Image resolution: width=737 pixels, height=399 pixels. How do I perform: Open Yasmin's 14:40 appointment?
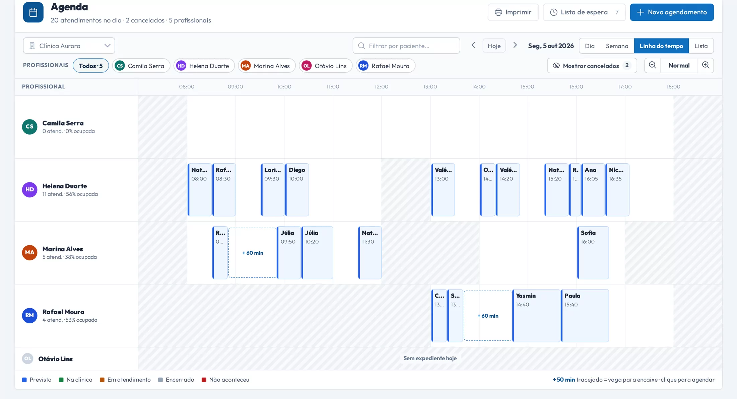(536, 316)
